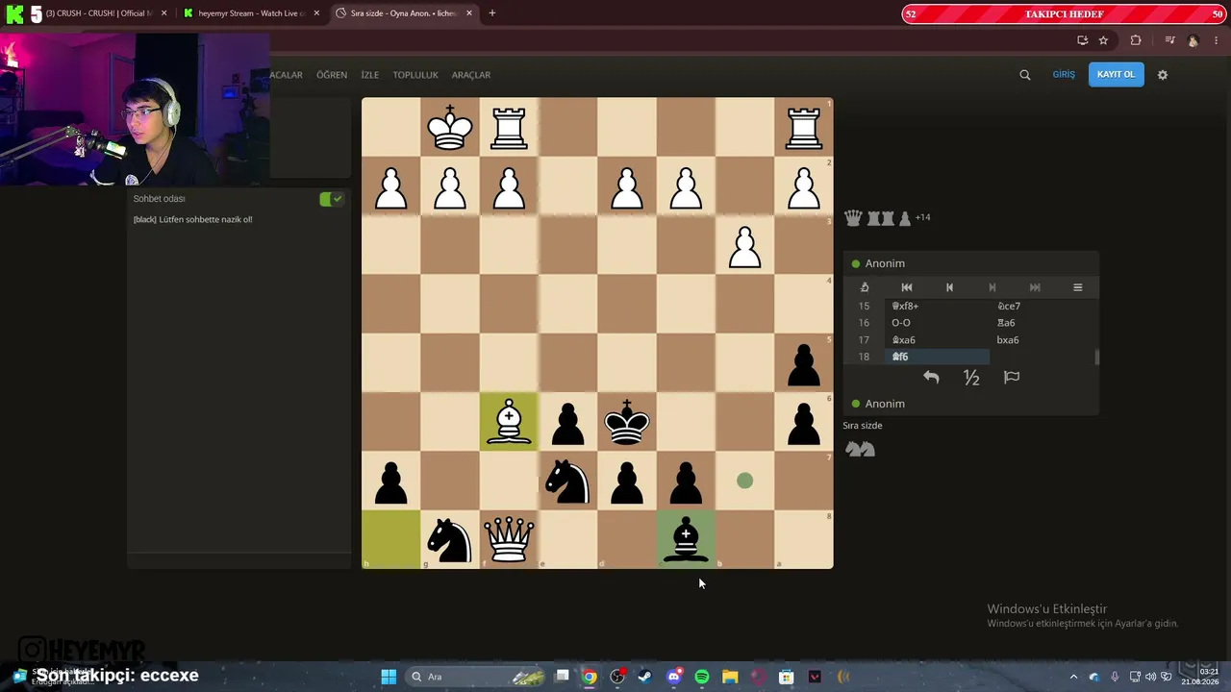The height and width of the screenshot is (692, 1231).
Task: Jump to last move of game
Action: pyautogui.click(x=1035, y=287)
